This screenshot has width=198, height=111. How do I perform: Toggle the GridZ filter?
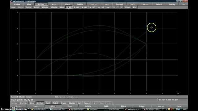coord(92,7)
